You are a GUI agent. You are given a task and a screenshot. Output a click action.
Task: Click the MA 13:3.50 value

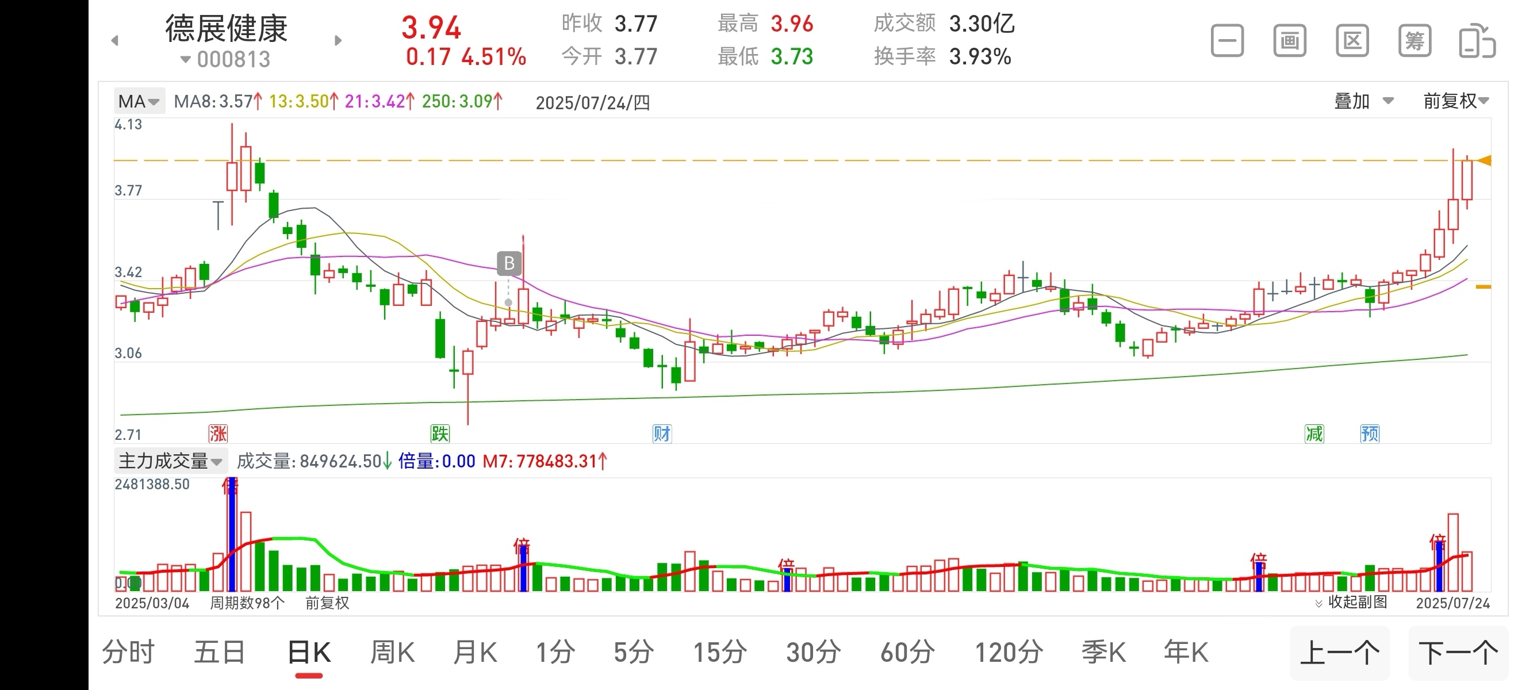[x=304, y=101]
